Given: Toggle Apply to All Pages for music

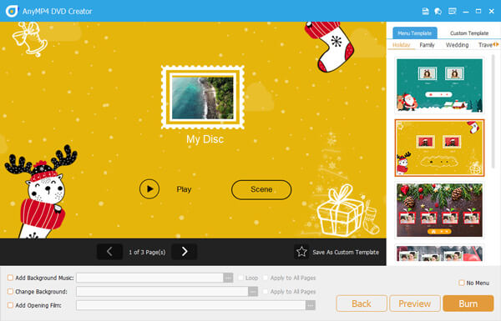Looking at the screenshot, I should (266, 278).
